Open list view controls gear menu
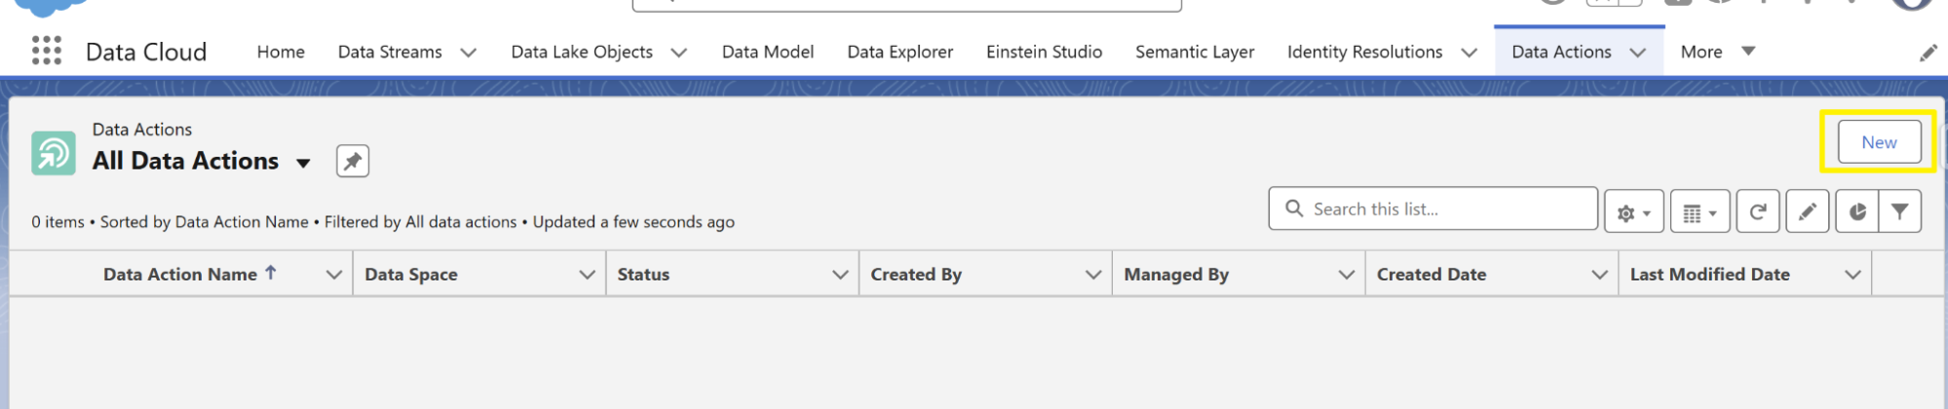The height and width of the screenshot is (409, 1948). 1634,211
